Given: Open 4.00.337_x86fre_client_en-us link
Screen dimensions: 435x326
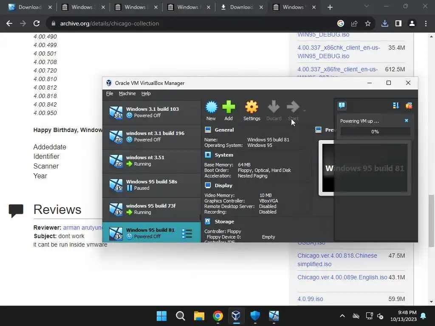Looking at the screenshot, I should 337,69.
